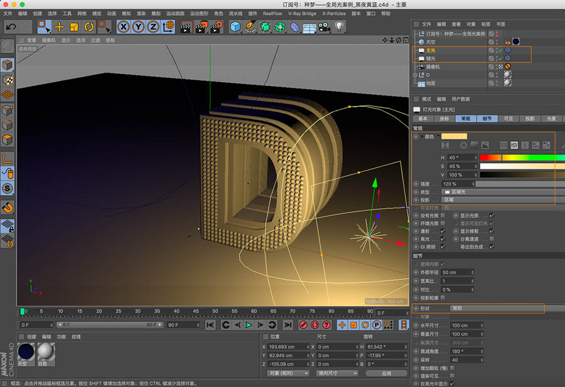Enable Snap magnet icon in left sidebar
Image resolution: width=565 pixels, height=387 pixels.
pyautogui.click(x=7, y=208)
